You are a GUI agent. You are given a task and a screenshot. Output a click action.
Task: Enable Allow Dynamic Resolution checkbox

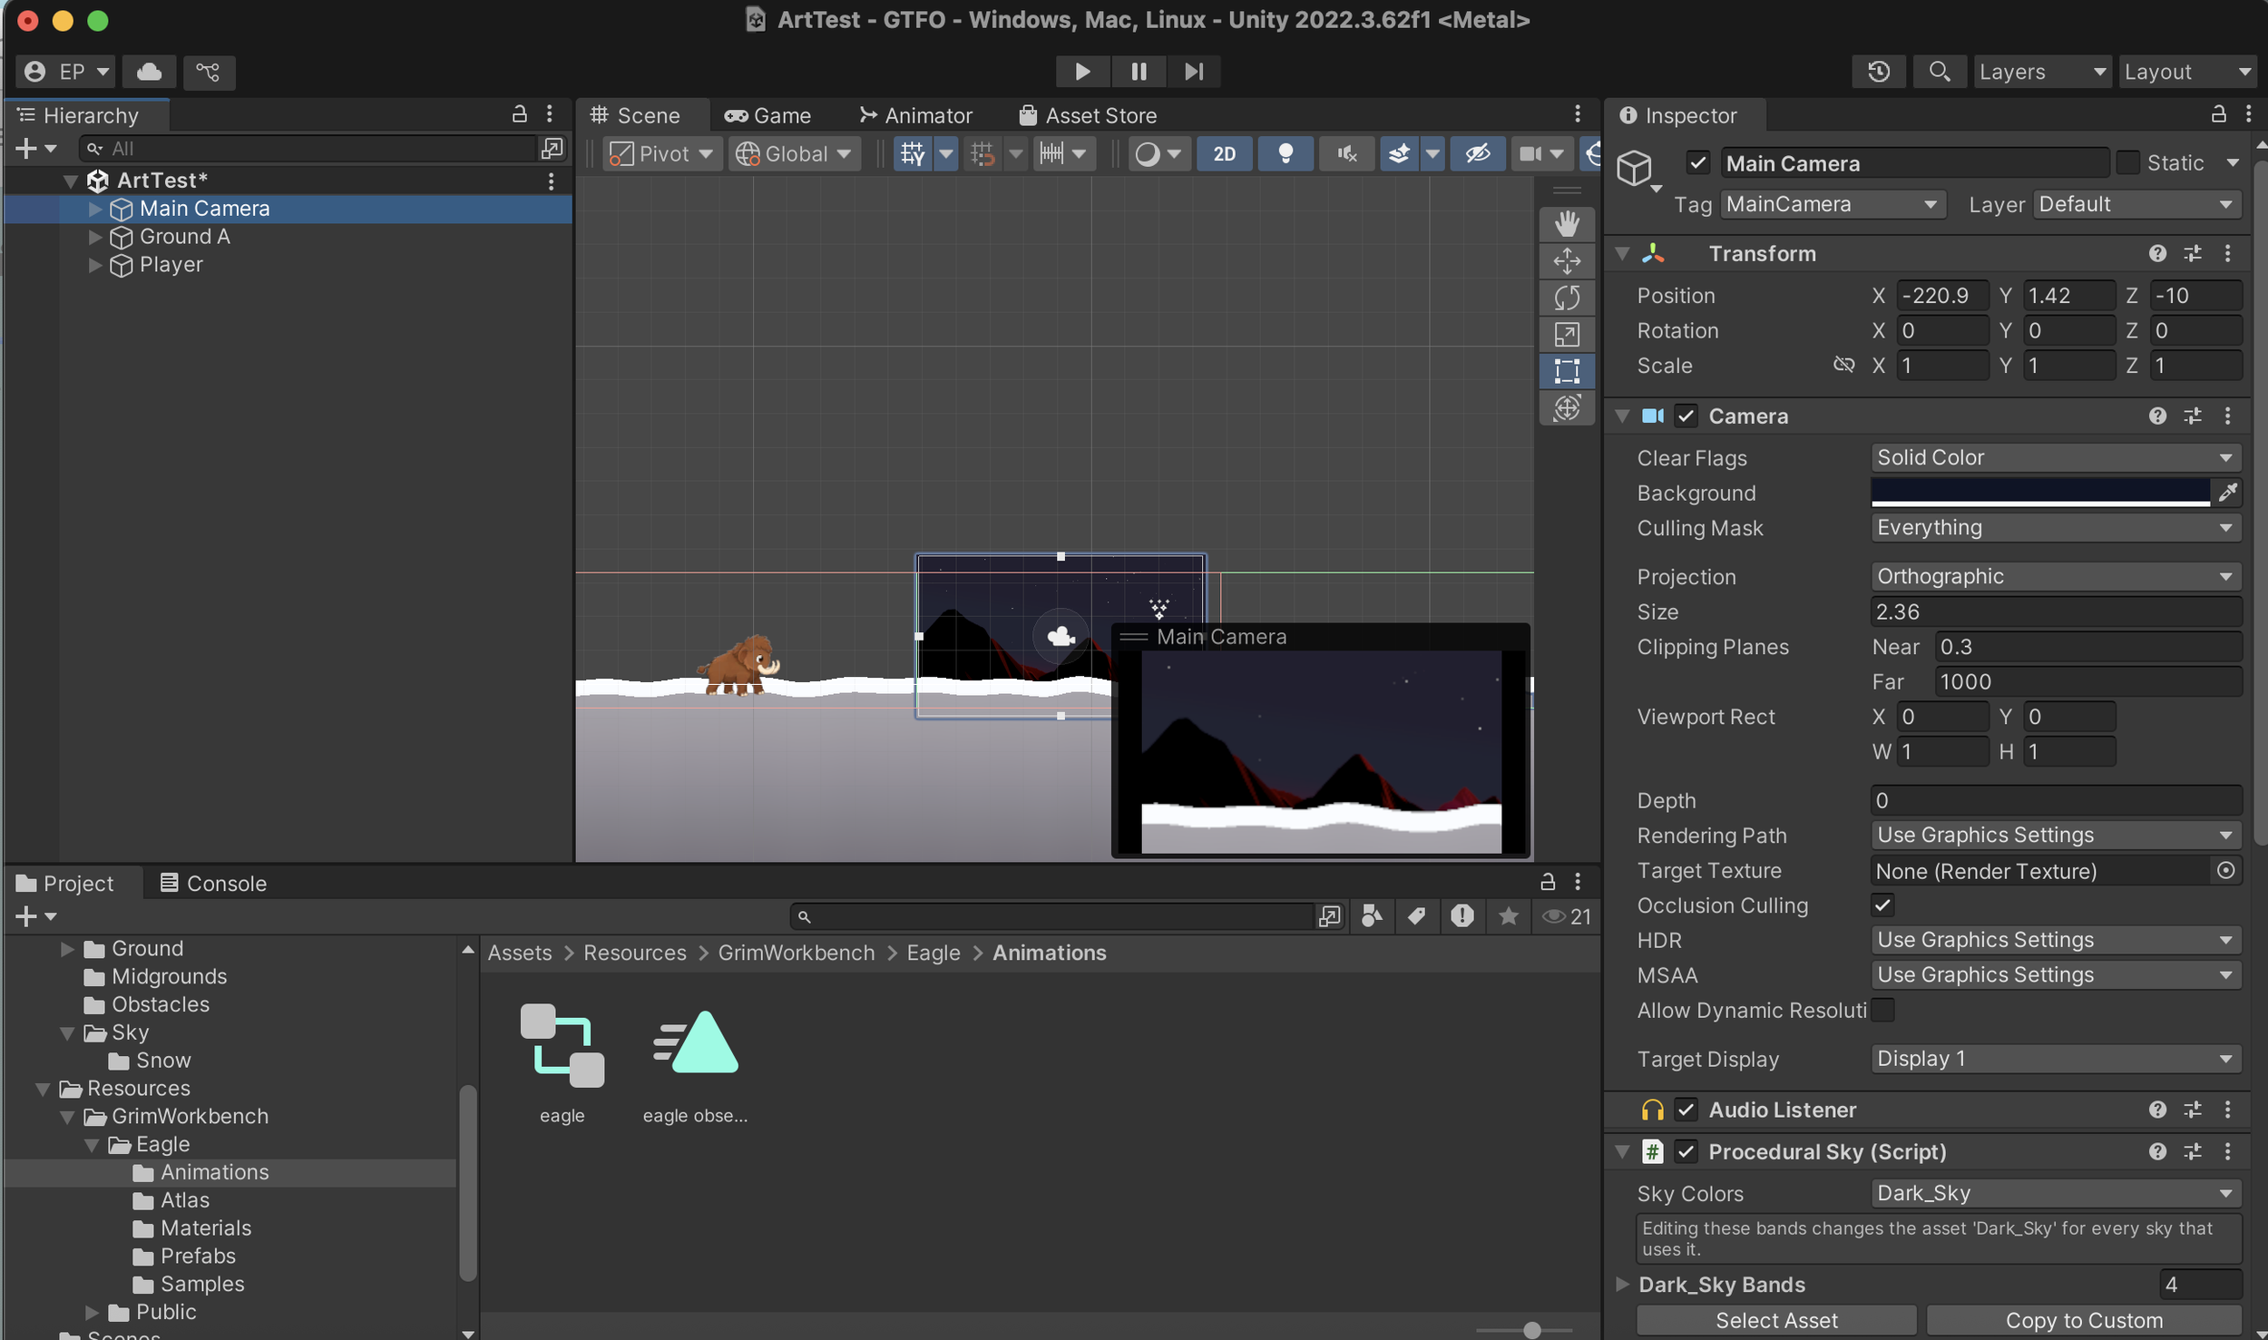pyautogui.click(x=1882, y=1010)
